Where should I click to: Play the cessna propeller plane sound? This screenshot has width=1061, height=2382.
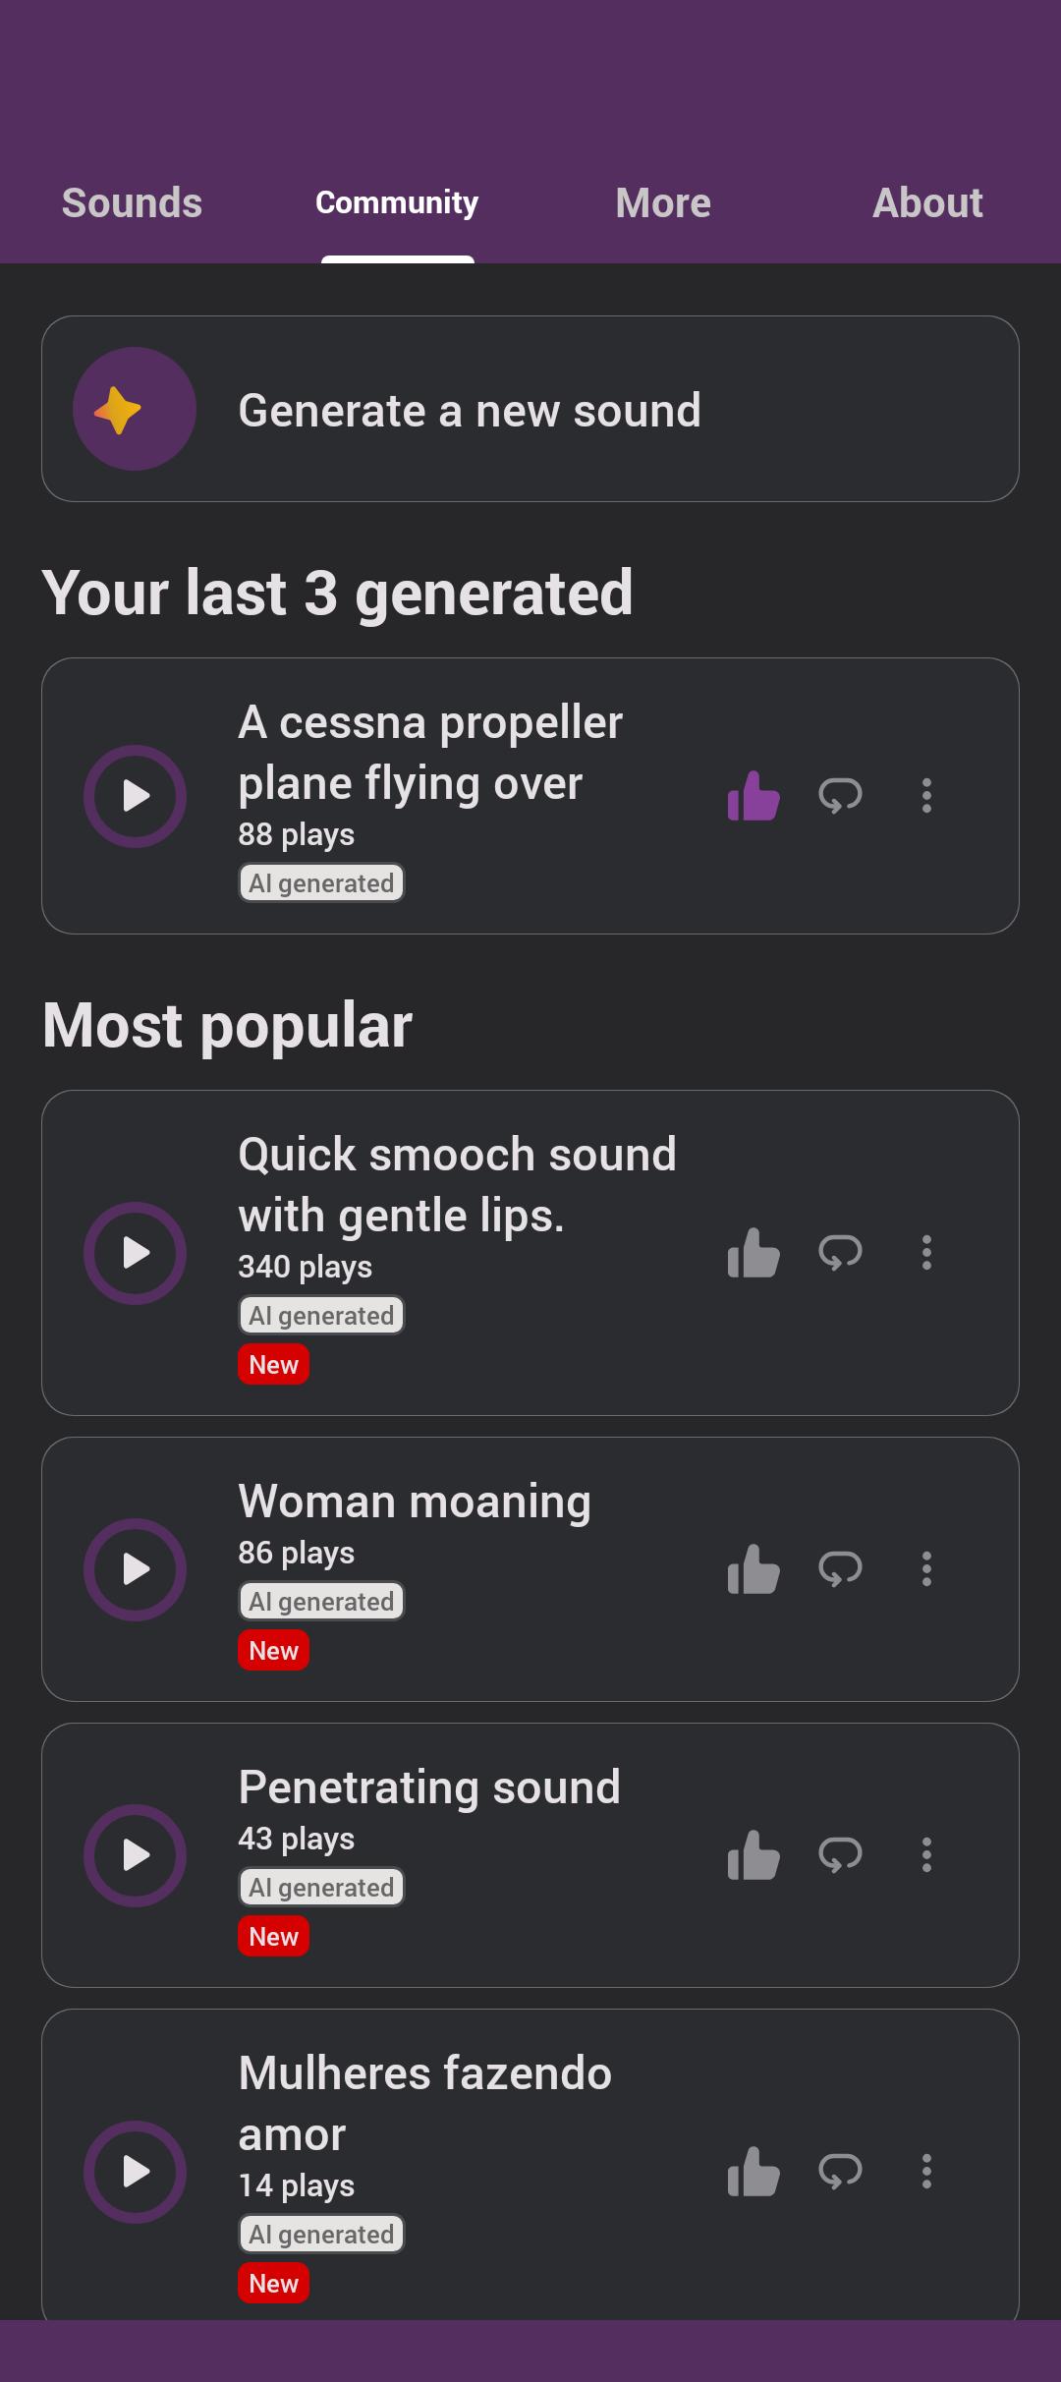point(135,796)
